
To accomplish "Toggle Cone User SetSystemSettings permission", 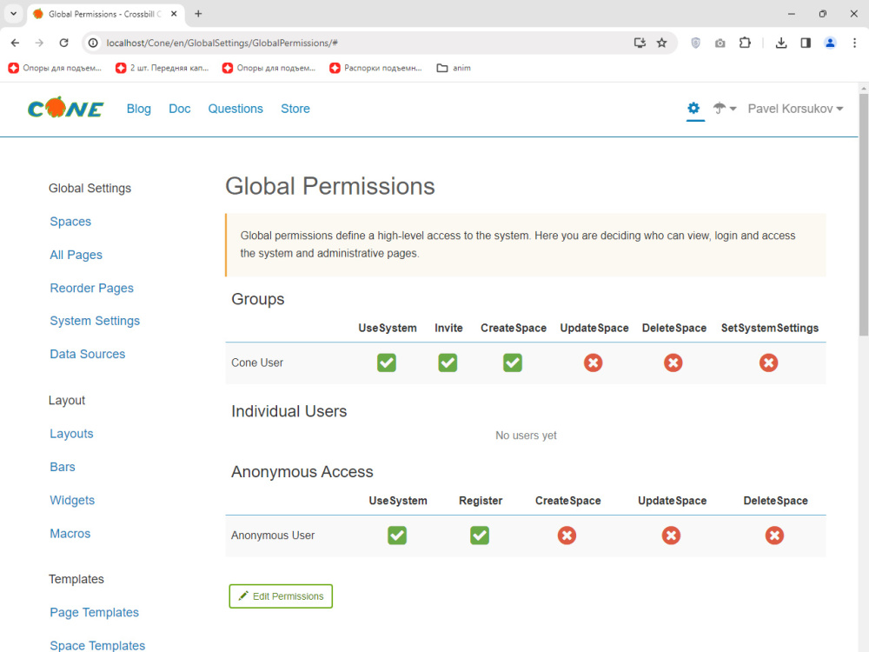I will [768, 363].
